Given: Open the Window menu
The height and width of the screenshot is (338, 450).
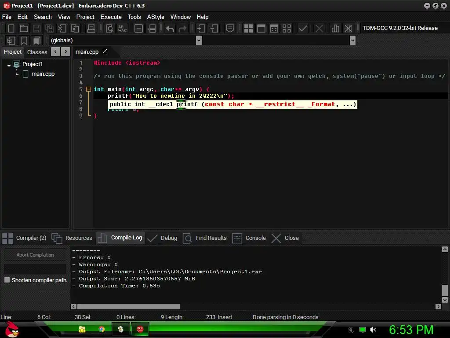Looking at the screenshot, I should pyautogui.click(x=181, y=17).
